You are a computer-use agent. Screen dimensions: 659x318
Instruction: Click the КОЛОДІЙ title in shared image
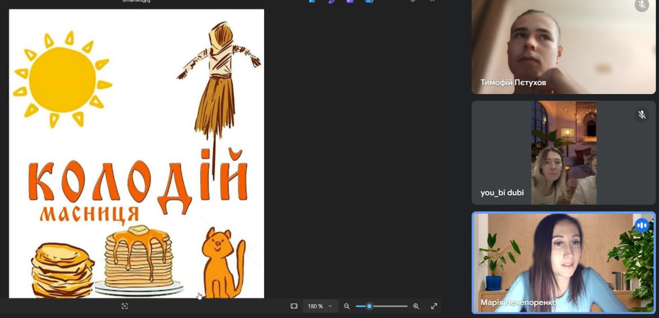(137, 181)
